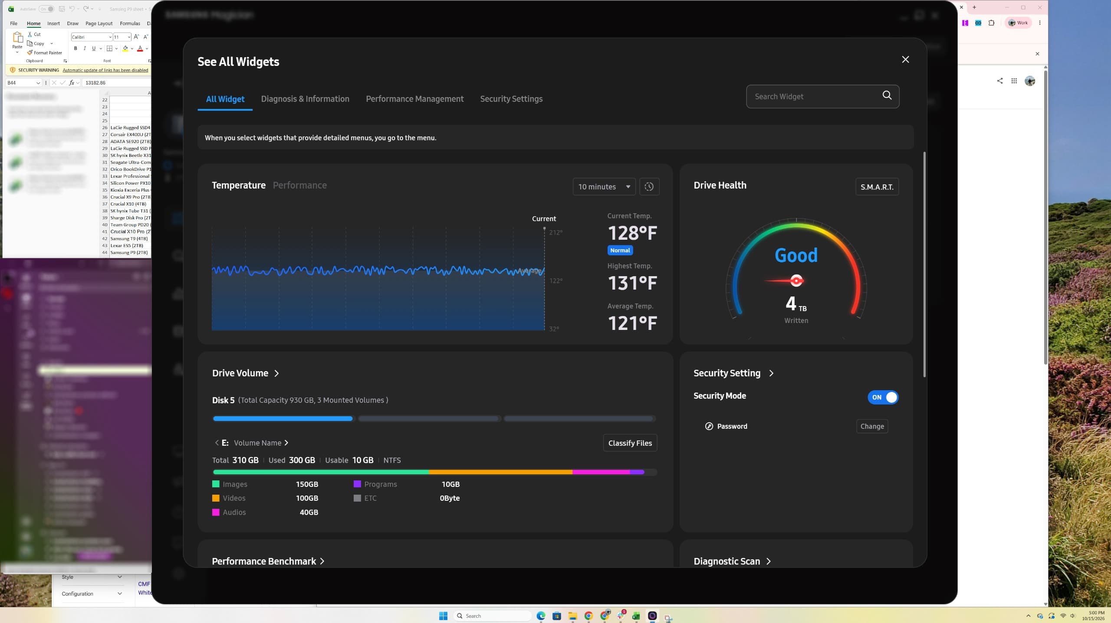Open the browser extensions puzzle icon

(x=991, y=23)
